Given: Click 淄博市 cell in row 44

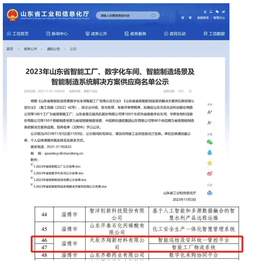Looking at the screenshot, I should pos(69,214).
